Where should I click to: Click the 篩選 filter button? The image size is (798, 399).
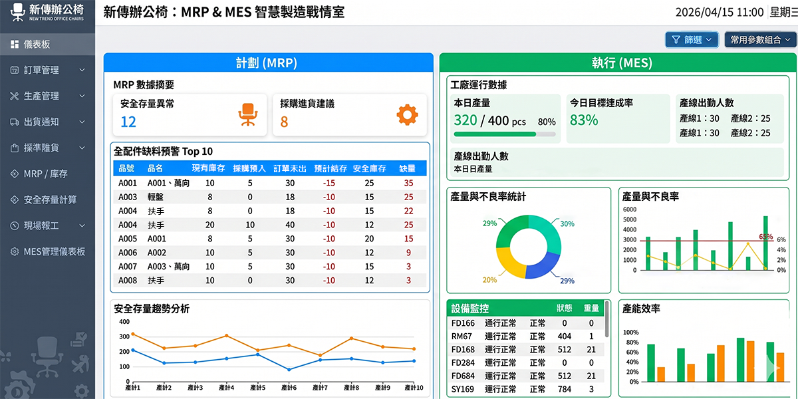click(x=692, y=39)
